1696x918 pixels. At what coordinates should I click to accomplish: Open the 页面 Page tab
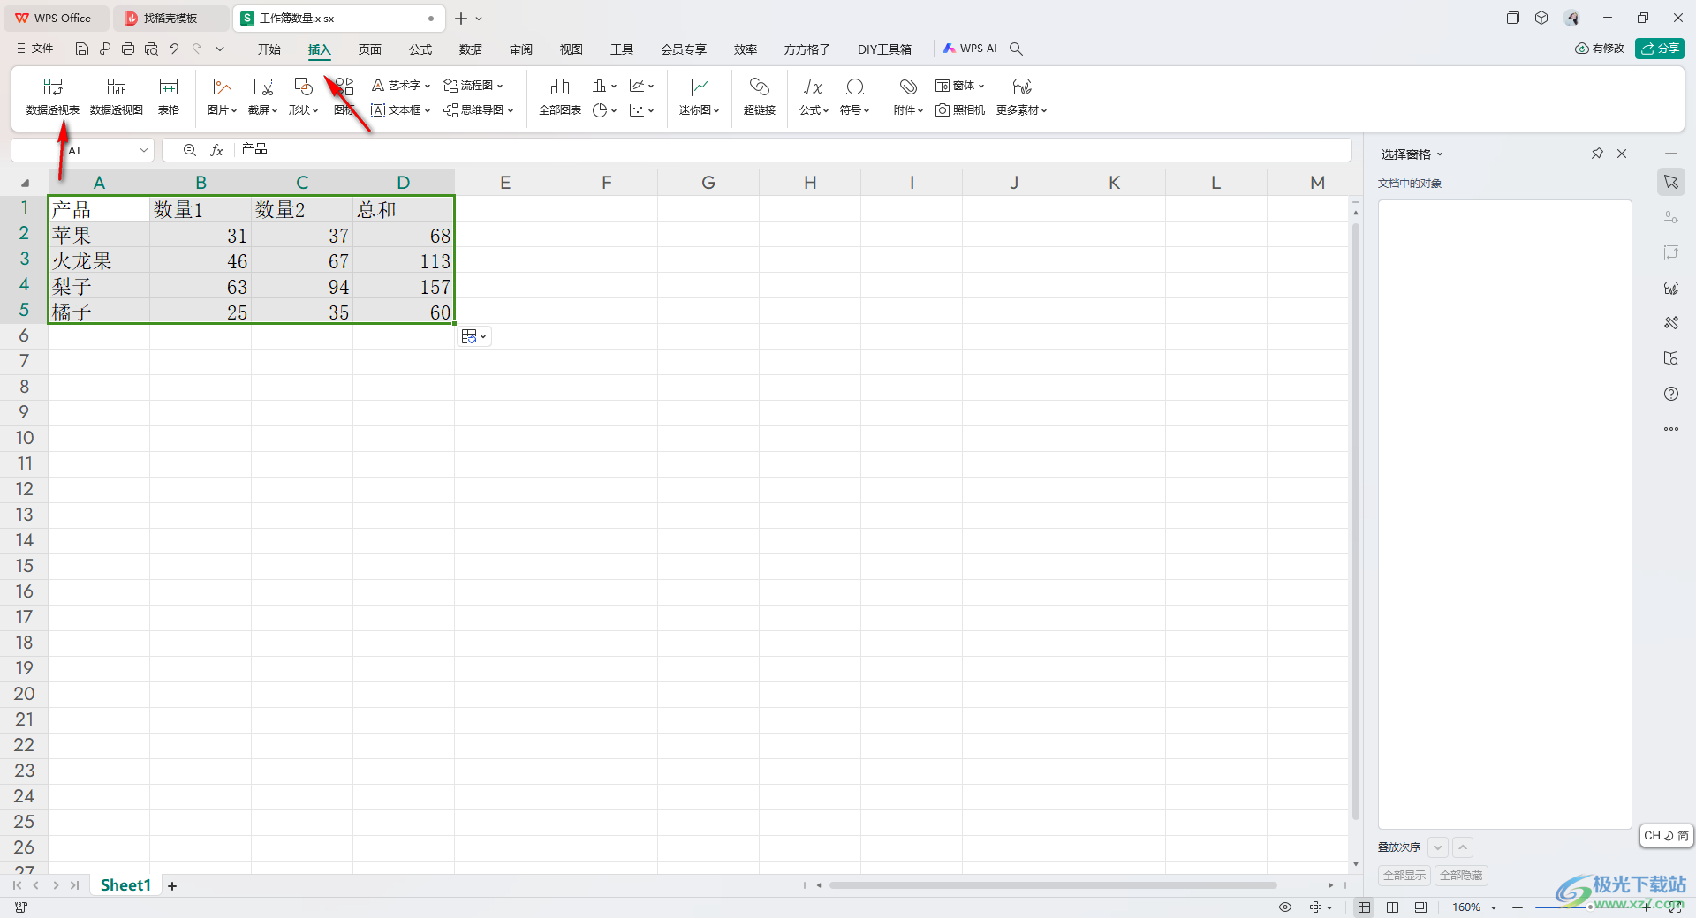pyautogui.click(x=370, y=49)
